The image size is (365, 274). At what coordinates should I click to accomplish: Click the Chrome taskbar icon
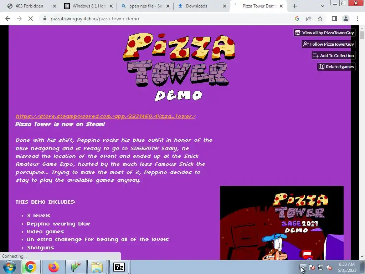(31, 267)
